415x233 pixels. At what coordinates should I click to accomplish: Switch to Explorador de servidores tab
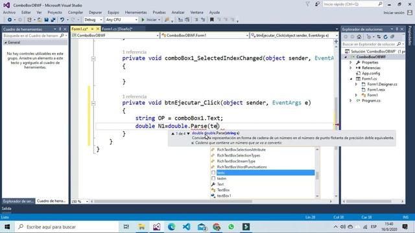click(18, 201)
